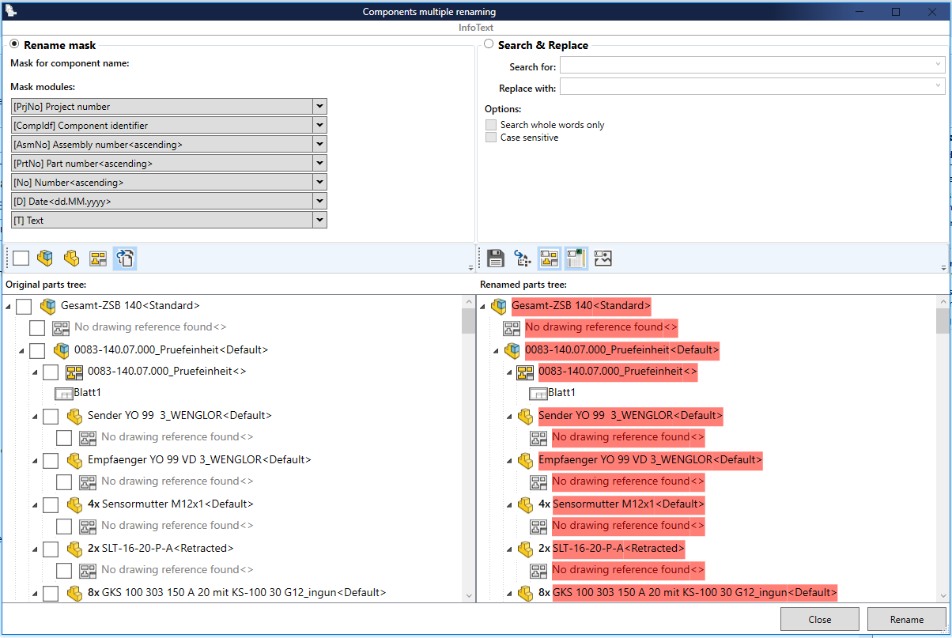Open the Date<dd.MM.yyyy> mask dropdown
This screenshot has width=952, height=638.
point(319,202)
